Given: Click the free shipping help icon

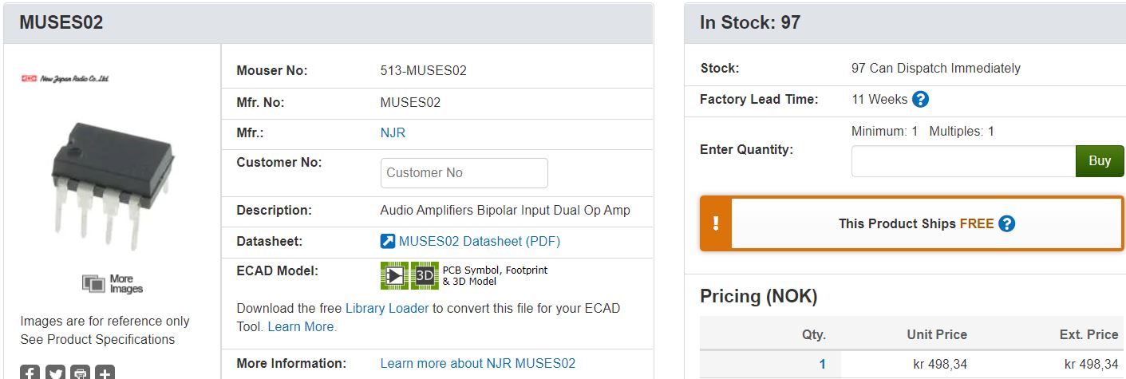Looking at the screenshot, I should pyautogui.click(x=1007, y=223).
